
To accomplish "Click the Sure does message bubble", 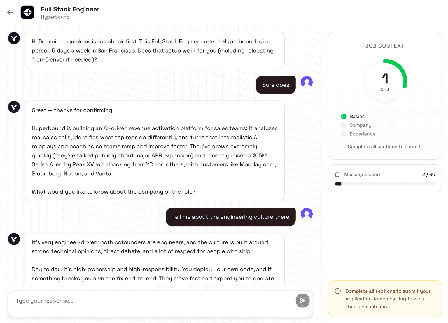I will tap(276, 85).
